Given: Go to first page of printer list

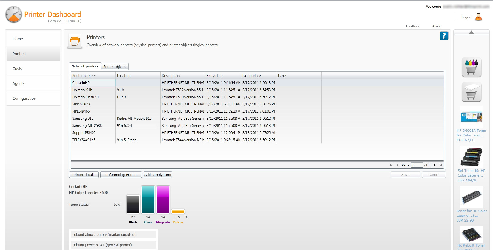Looking at the screenshot, I should pos(391,165).
